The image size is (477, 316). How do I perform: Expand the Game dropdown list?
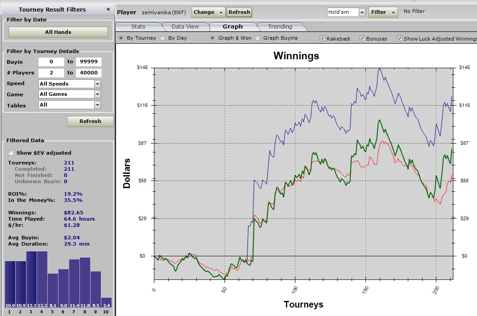(97, 94)
